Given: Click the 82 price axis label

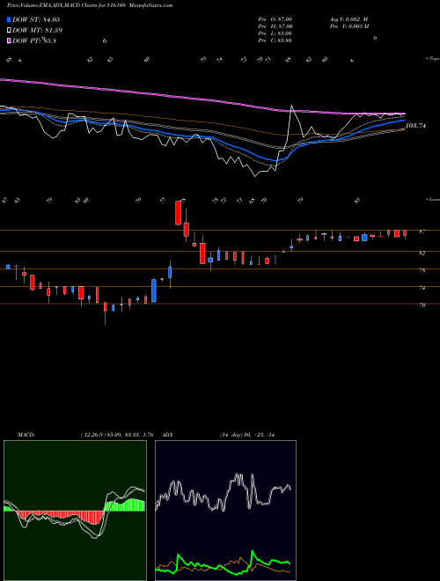Looking at the screenshot, I should 422,253.
